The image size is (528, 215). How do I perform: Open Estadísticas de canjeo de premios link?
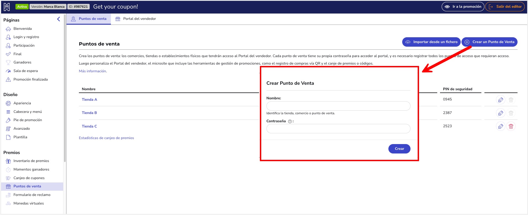[106, 138]
